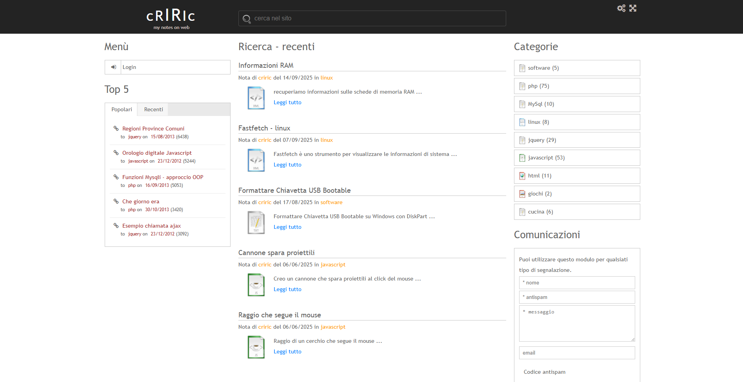Focus the cerca nel sito search field
The height and width of the screenshot is (382, 743).
tap(376, 18)
